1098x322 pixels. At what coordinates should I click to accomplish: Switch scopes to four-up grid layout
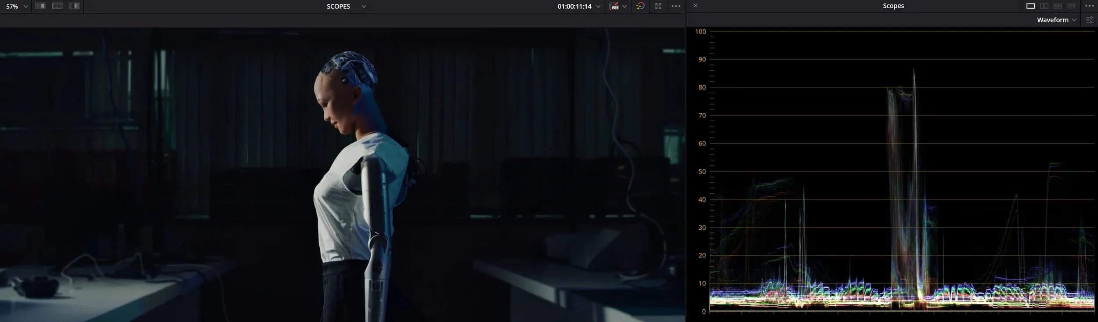coord(1058,6)
